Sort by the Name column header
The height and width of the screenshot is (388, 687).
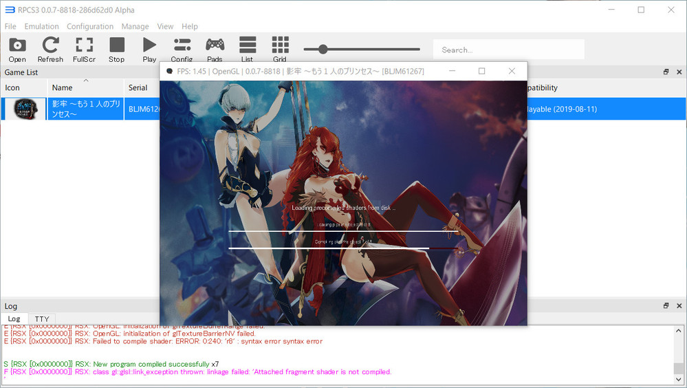pyautogui.click(x=86, y=87)
